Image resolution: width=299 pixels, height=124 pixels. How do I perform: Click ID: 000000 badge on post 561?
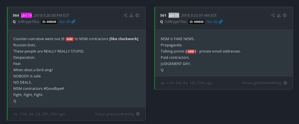pyautogui.click(x=197, y=22)
